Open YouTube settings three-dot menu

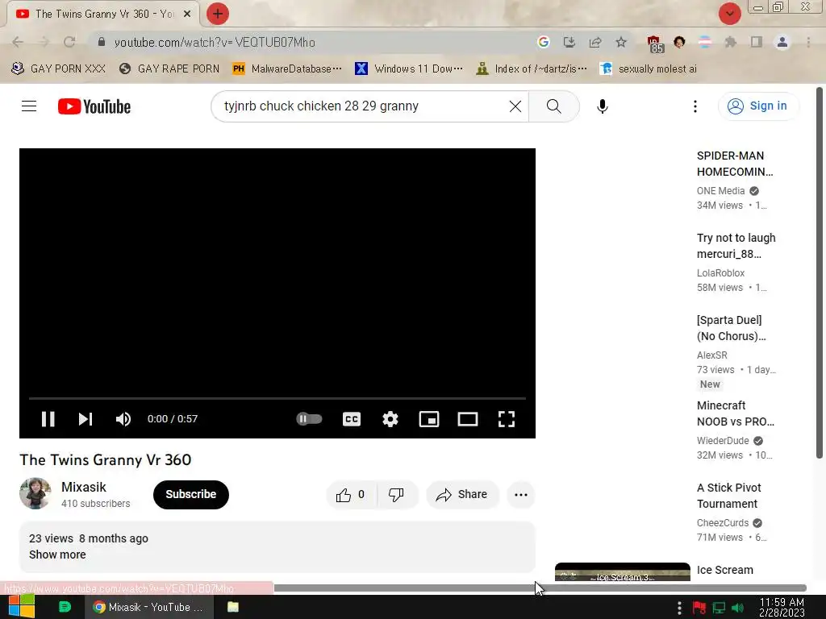695,106
